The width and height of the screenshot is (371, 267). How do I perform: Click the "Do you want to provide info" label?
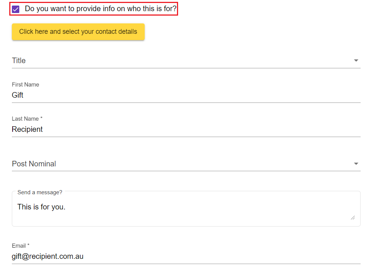[101, 9]
